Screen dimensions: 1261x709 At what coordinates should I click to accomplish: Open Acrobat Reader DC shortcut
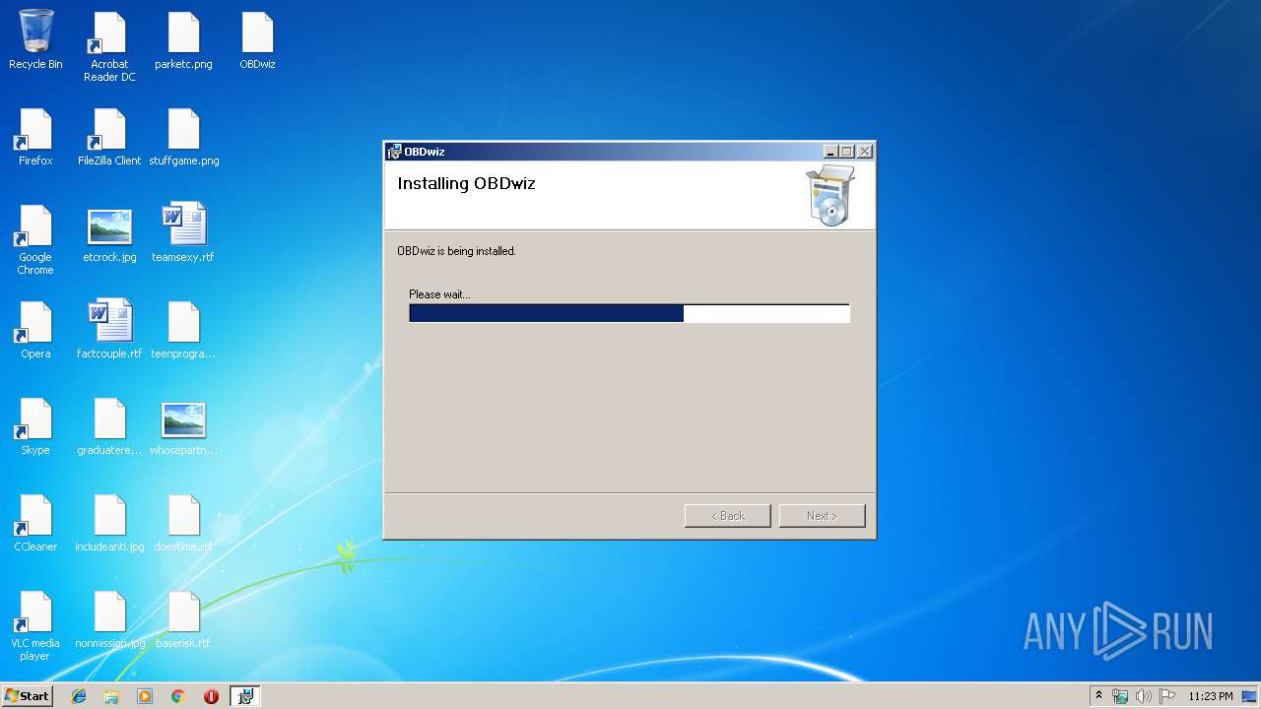[x=109, y=46]
